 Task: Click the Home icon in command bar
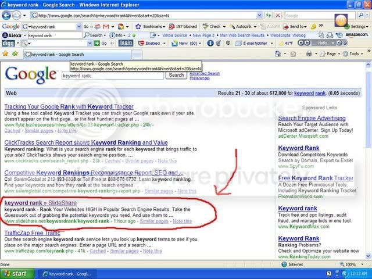point(278,54)
